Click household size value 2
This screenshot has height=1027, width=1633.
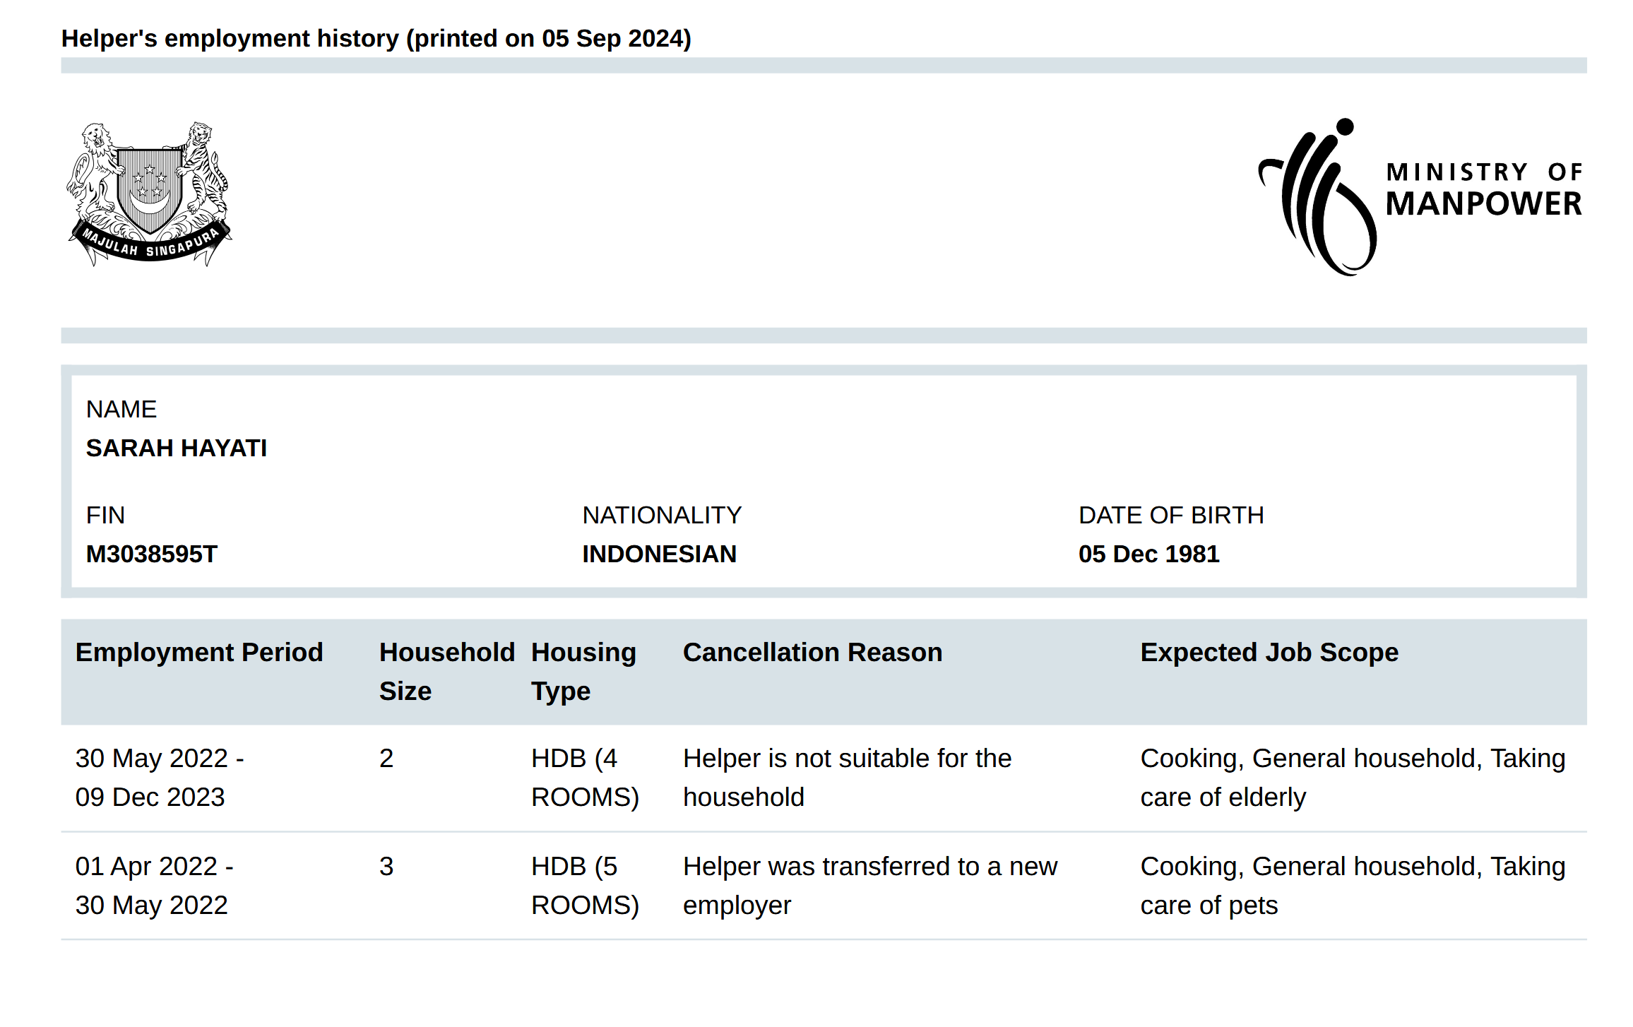386,759
